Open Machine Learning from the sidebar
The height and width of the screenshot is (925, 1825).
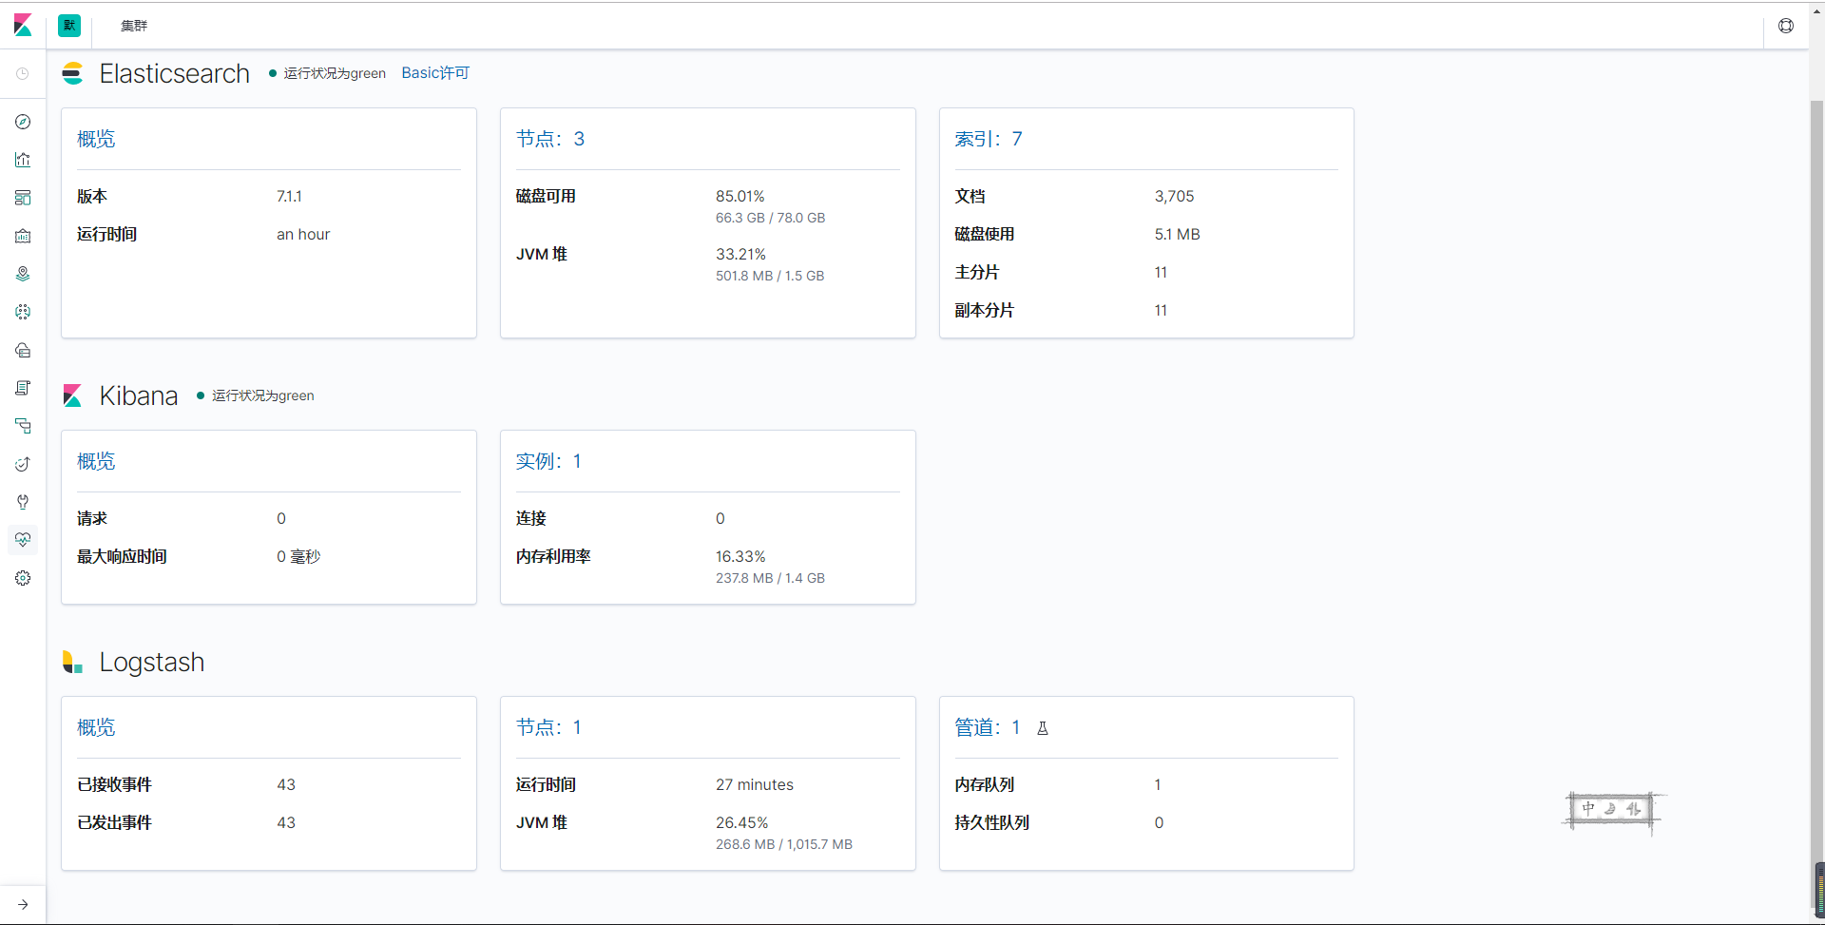[x=23, y=312]
